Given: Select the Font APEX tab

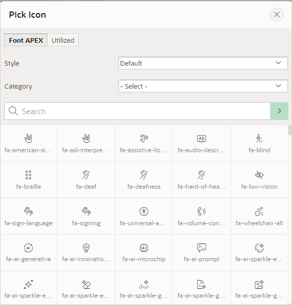Looking at the screenshot, I should (x=26, y=40).
